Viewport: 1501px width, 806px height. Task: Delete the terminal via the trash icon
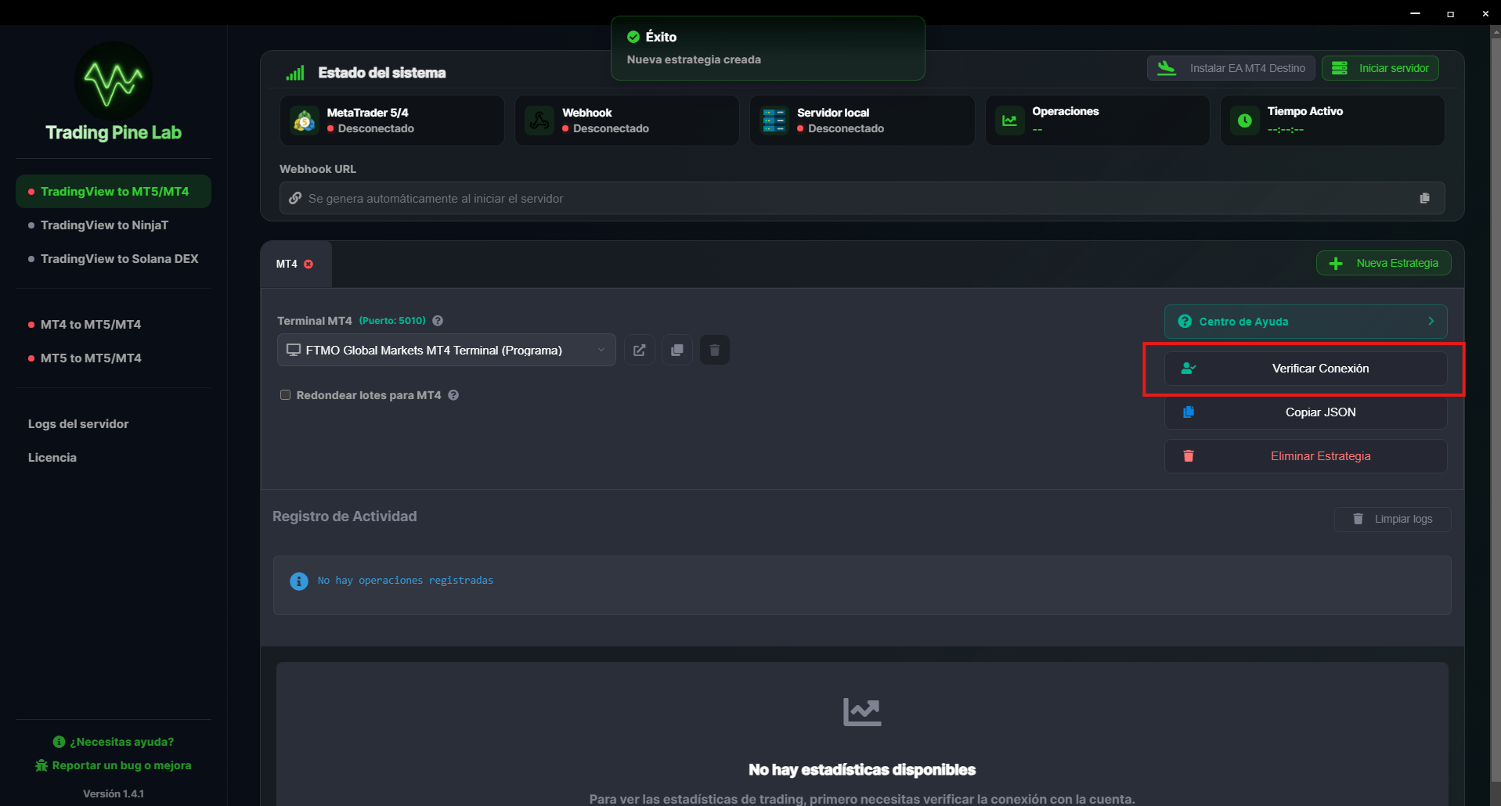coord(714,350)
